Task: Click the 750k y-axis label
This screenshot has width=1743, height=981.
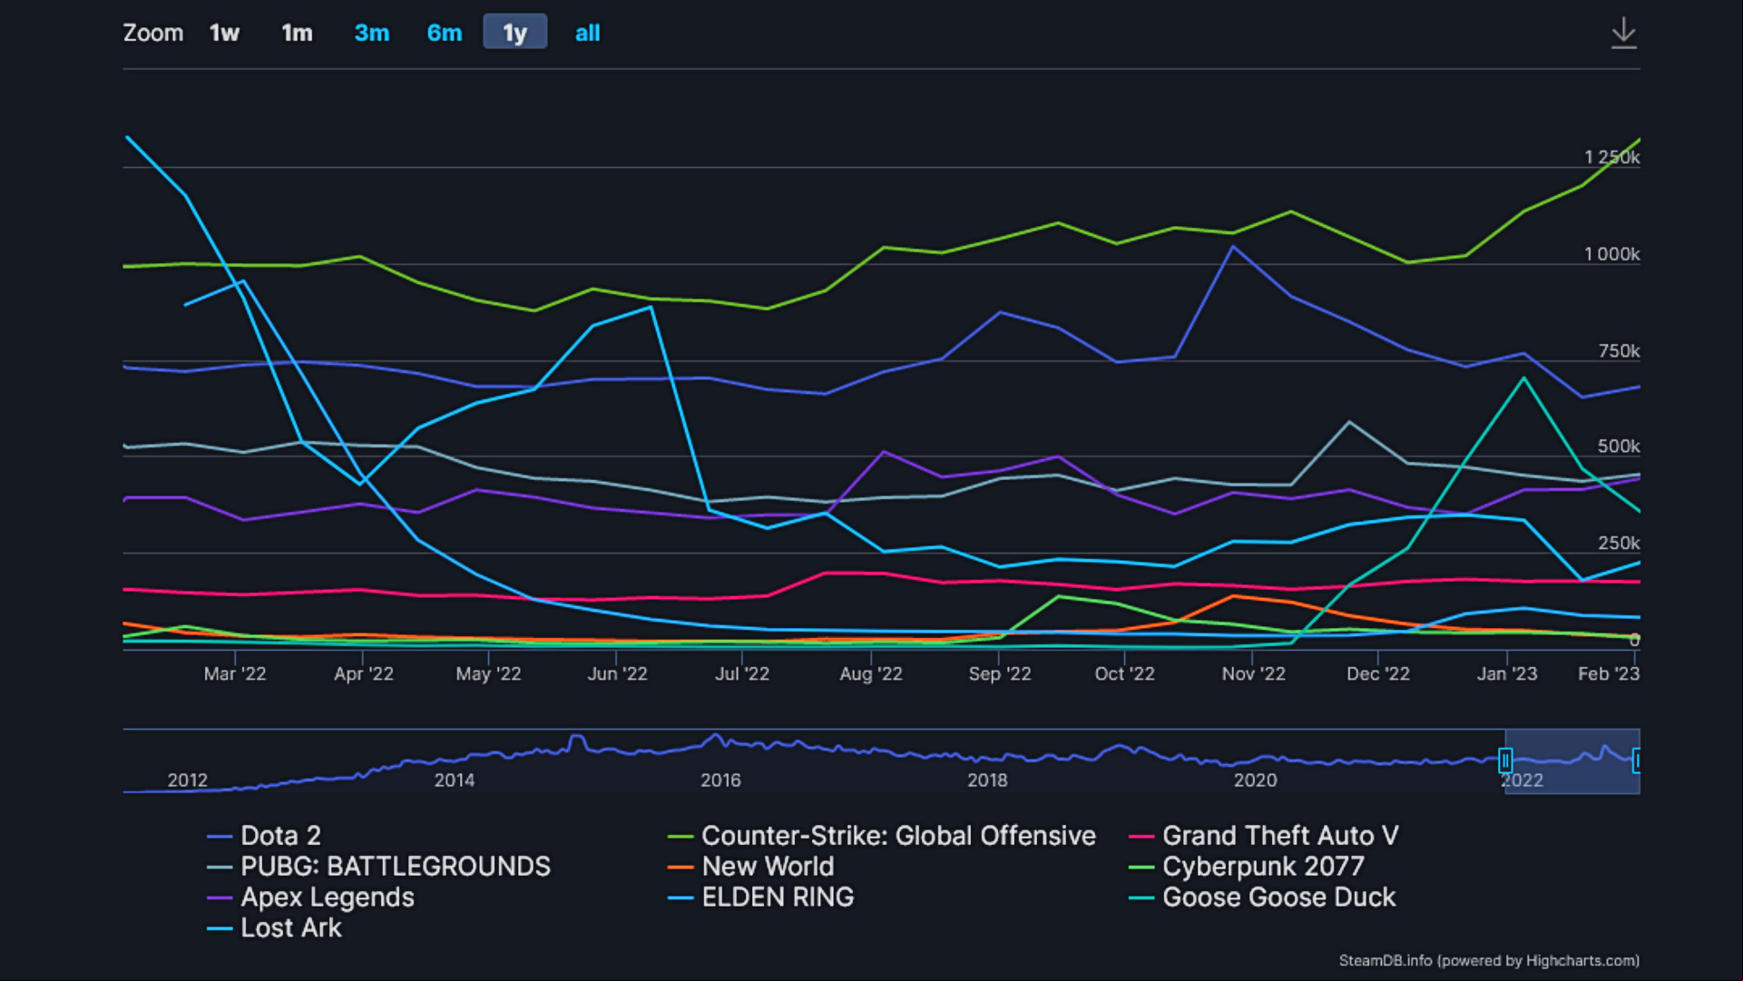Action: 1619,351
